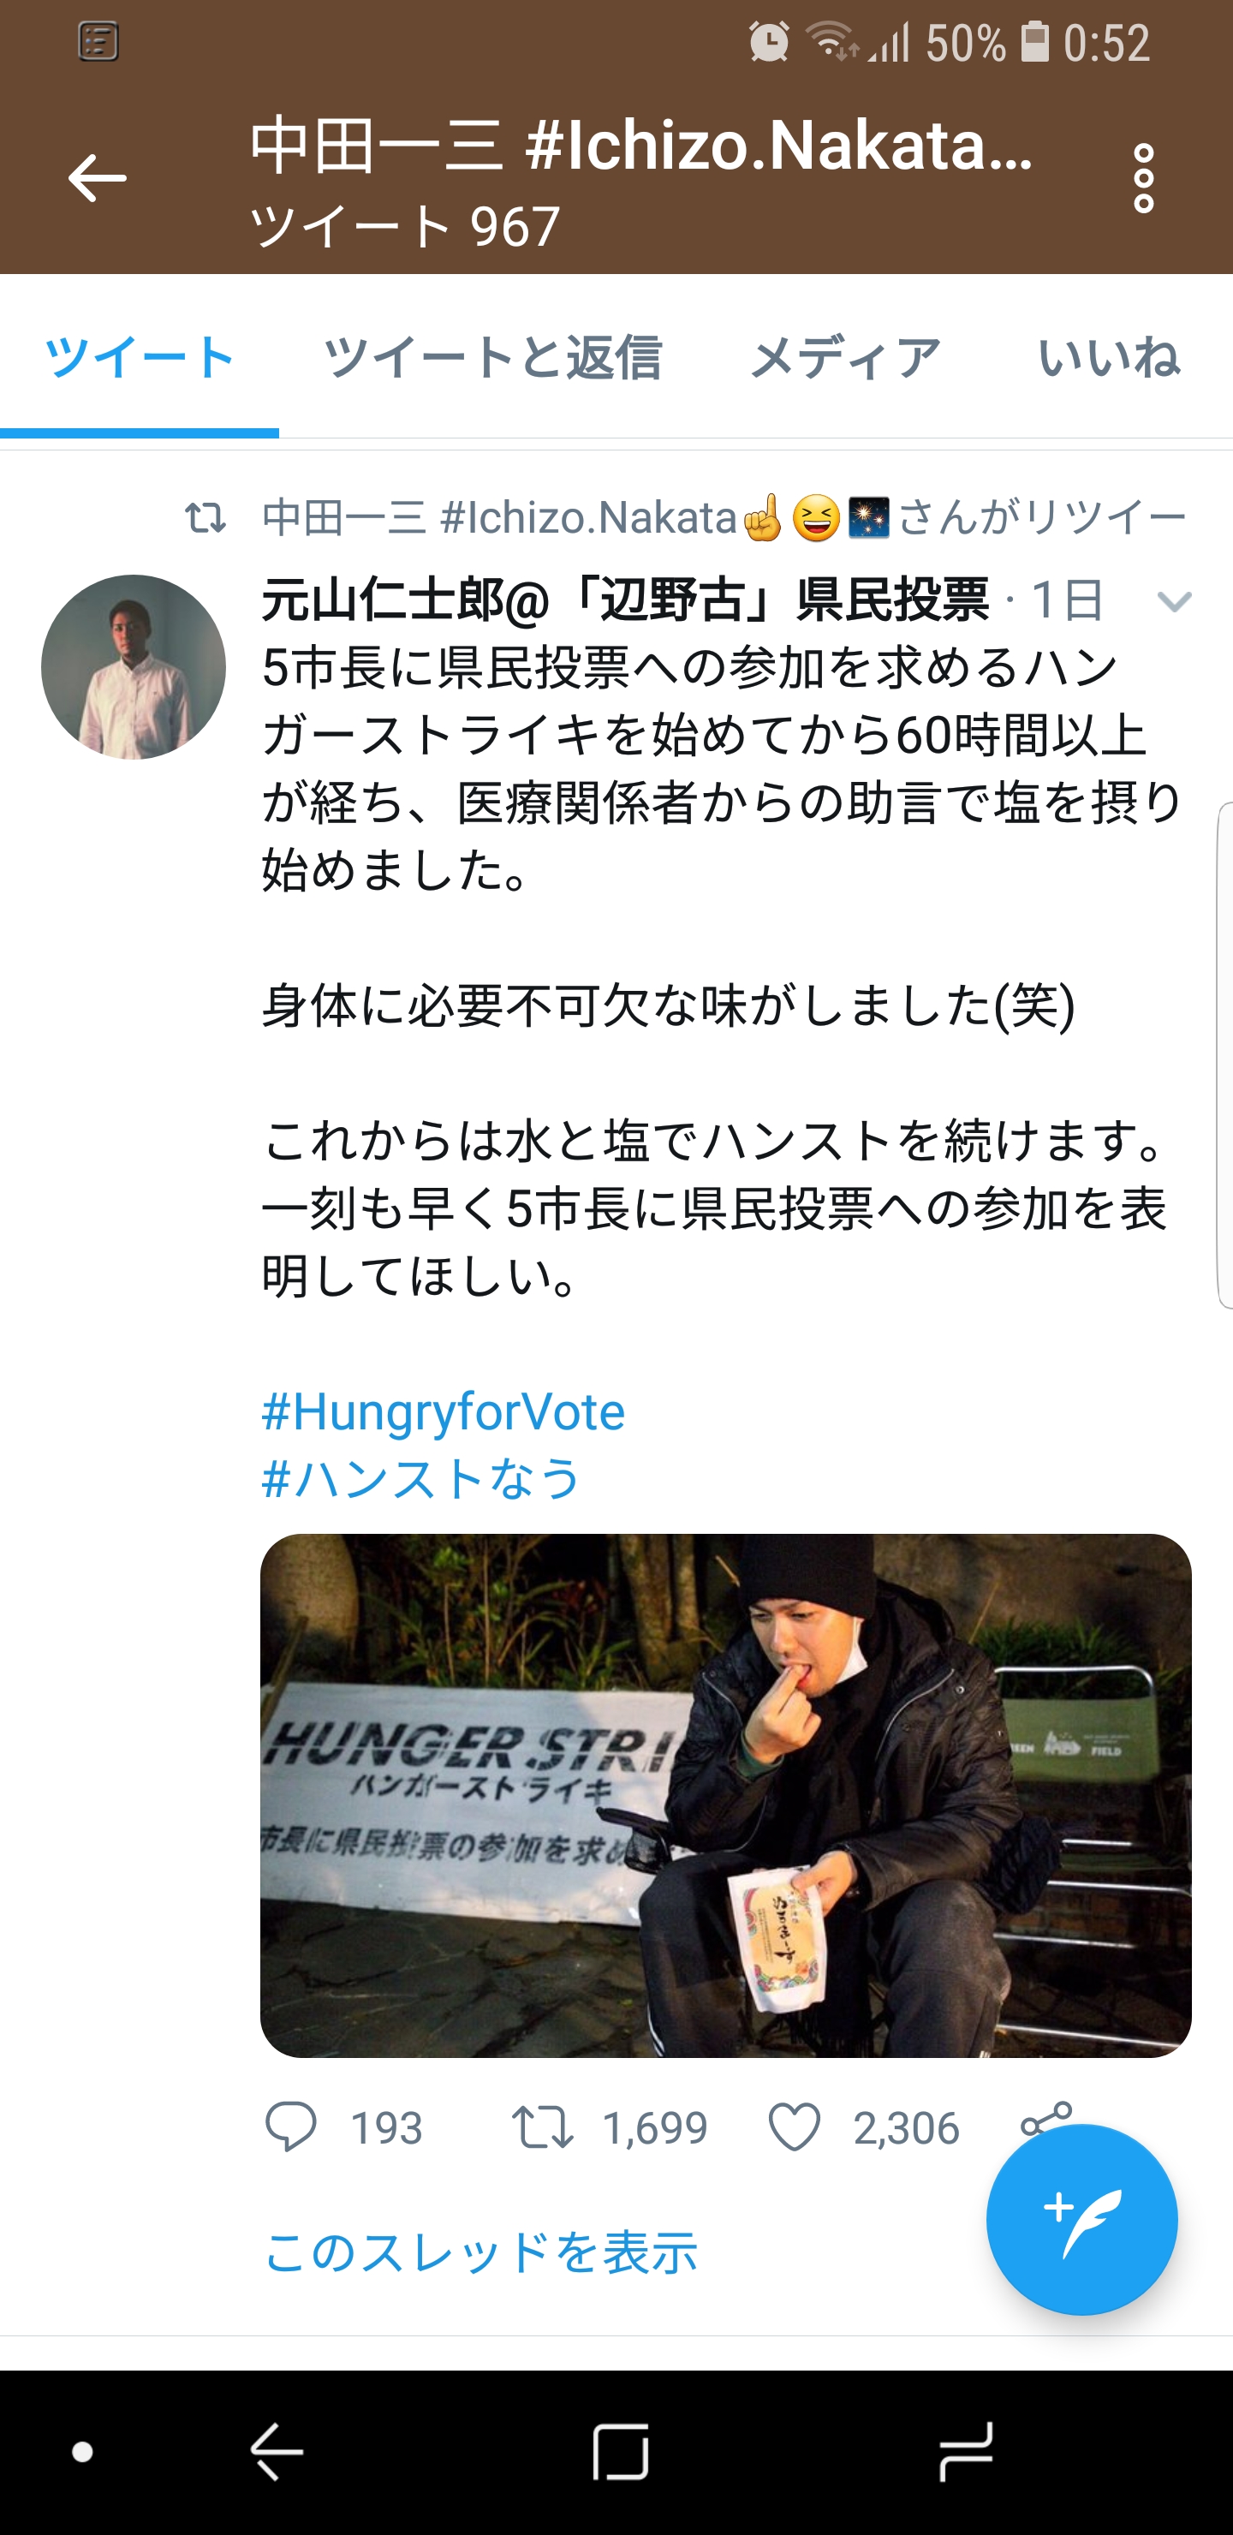Open the いいね tab
The image size is (1233, 2535).
point(1108,356)
